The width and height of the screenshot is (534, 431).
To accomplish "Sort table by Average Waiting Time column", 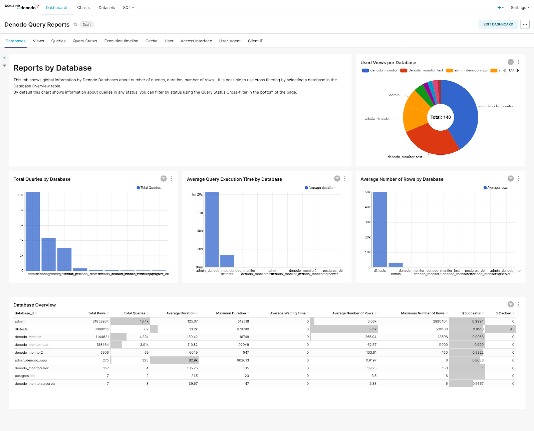I will 289,313.
